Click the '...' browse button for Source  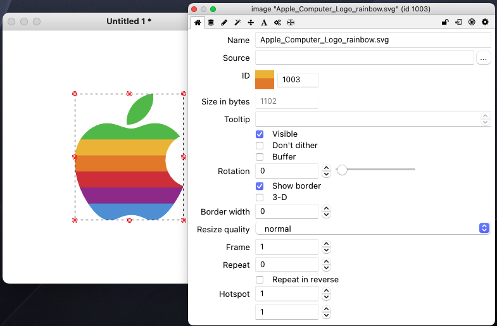(483, 58)
